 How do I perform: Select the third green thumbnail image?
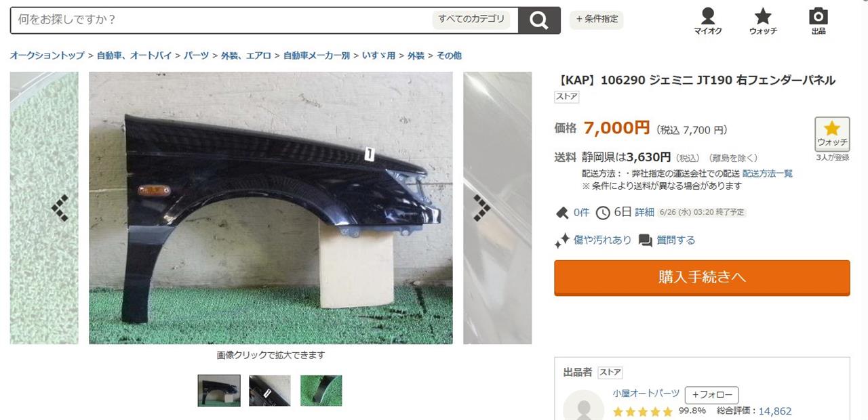[x=321, y=391]
